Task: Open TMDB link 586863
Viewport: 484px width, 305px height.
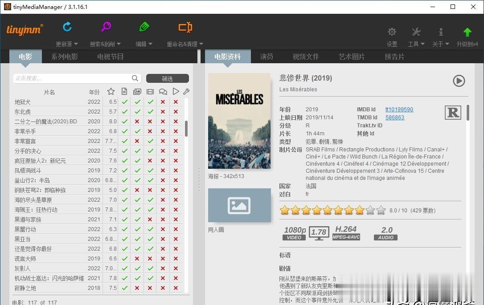Action: tap(395, 118)
